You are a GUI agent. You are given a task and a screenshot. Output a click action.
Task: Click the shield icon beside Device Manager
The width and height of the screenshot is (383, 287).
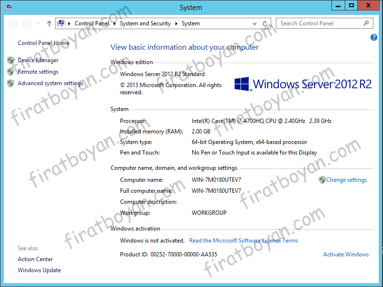[11, 60]
